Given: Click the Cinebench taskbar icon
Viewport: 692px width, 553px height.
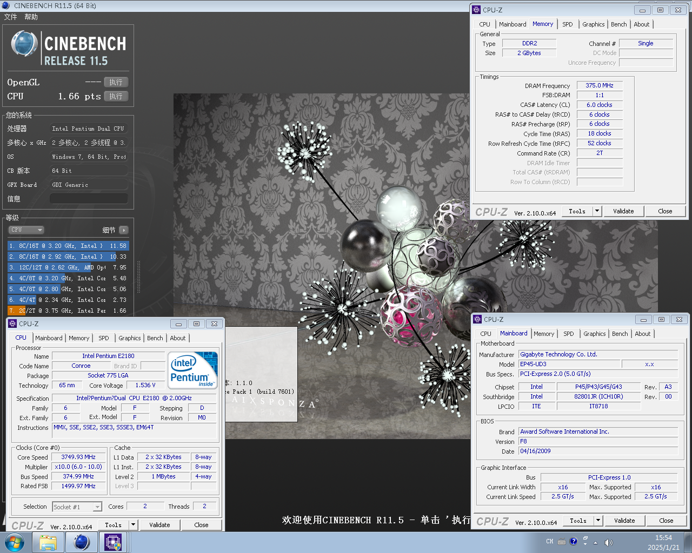Looking at the screenshot, I should tap(82, 542).
